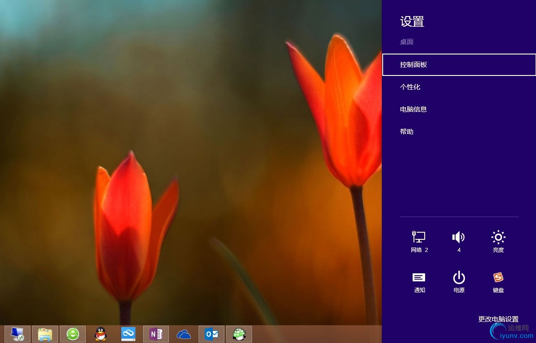
Task: Open the OneDrive cloud icon in taskbar
Action: [184, 334]
